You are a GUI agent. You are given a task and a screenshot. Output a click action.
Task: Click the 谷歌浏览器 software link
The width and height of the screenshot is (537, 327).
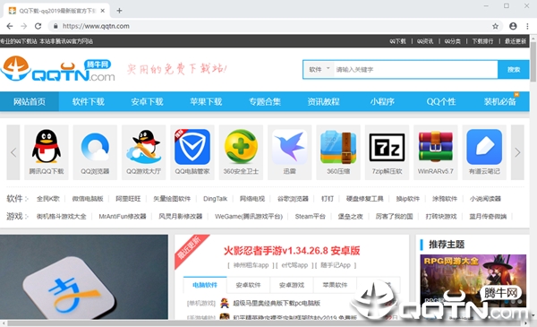click(x=293, y=199)
